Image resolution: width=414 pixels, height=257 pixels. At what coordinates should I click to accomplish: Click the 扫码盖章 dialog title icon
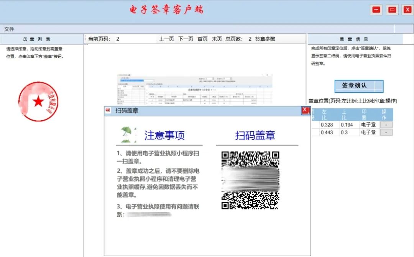tap(108, 111)
